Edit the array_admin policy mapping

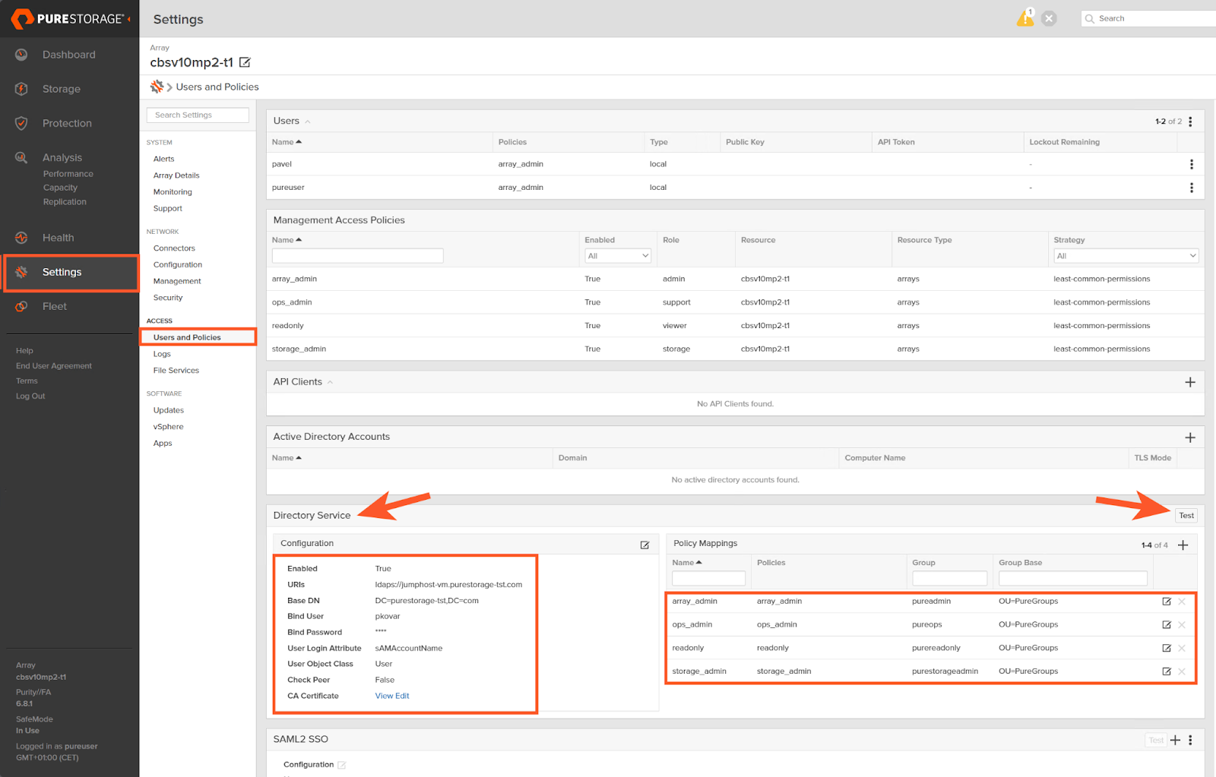(x=1167, y=602)
